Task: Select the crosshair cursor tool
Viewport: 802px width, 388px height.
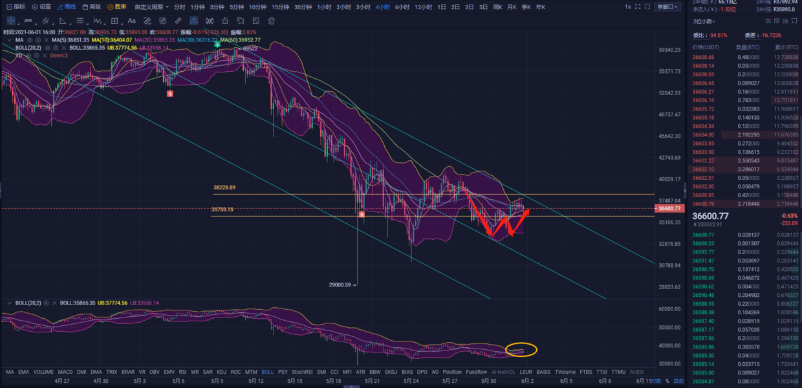Action: [x=11, y=21]
